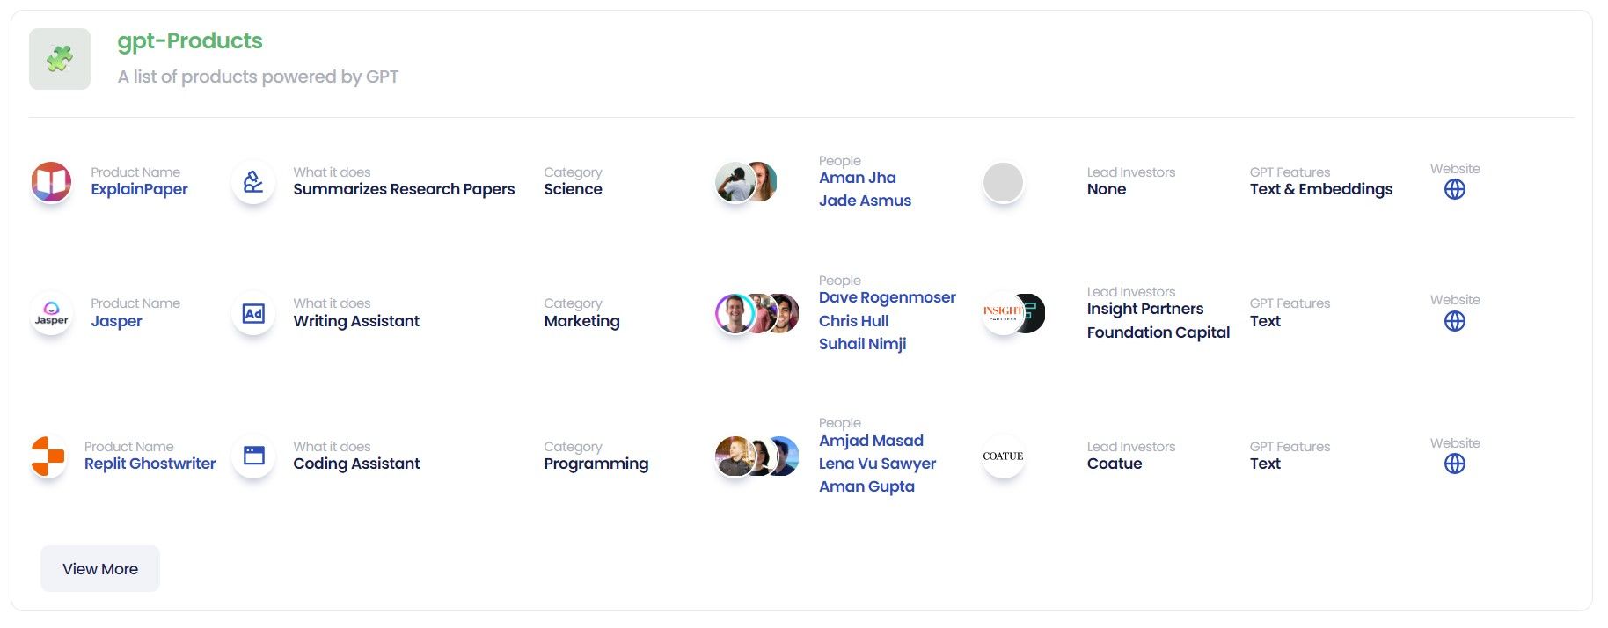Click the browser window icon beside Coding Assistant
Image resolution: width=1608 pixels, height=628 pixels.
[x=253, y=456]
